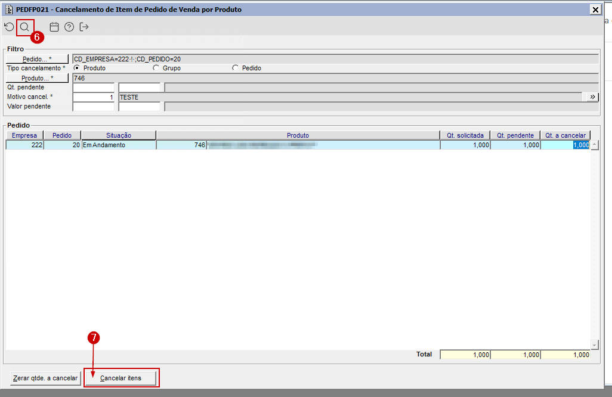Image resolution: width=612 pixels, height=397 pixels.
Task: Click the second Qt. pendente input field
Action: [140, 88]
